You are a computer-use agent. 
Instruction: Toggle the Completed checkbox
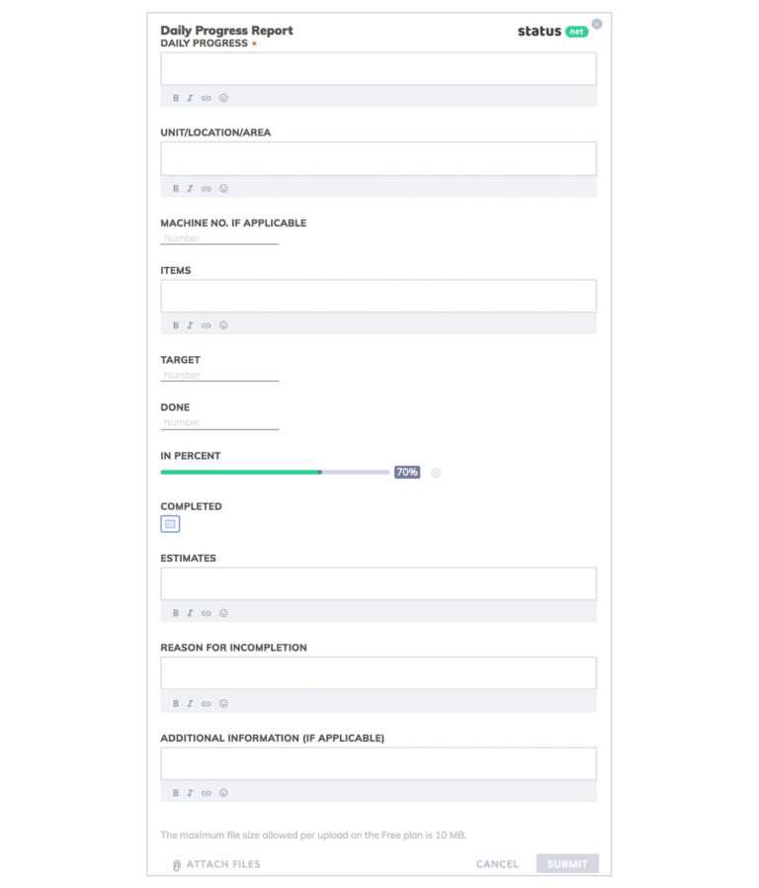[170, 524]
